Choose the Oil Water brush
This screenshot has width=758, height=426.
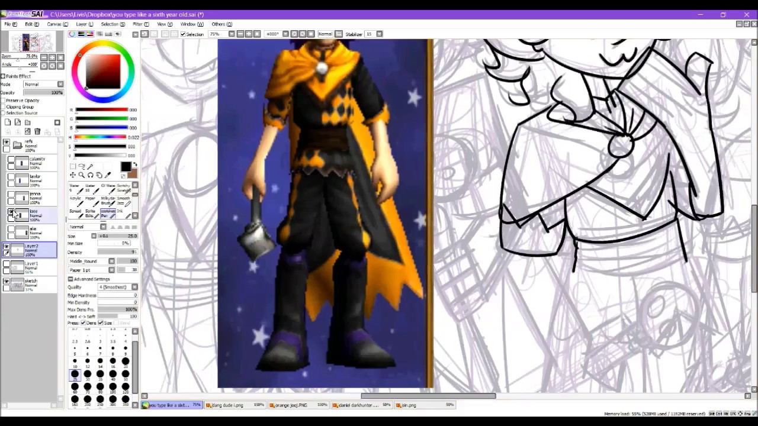pyautogui.click(x=108, y=189)
